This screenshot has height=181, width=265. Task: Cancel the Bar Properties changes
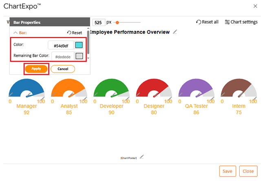click(x=63, y=69)
